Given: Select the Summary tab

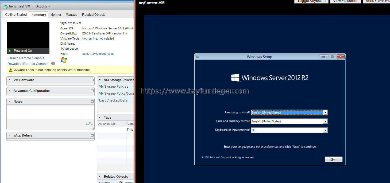Looking at the screenshot, I should [x=39, y=15].
